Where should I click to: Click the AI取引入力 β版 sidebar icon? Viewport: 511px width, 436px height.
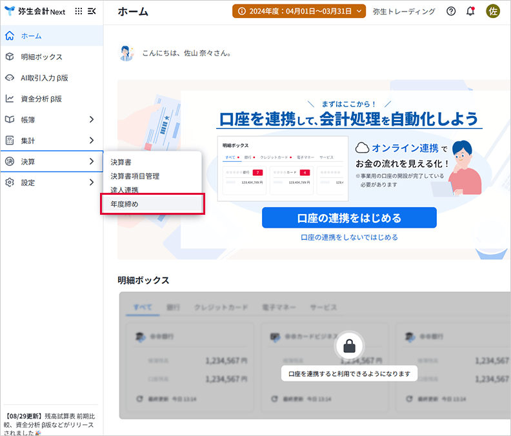(x=10, y=78)
